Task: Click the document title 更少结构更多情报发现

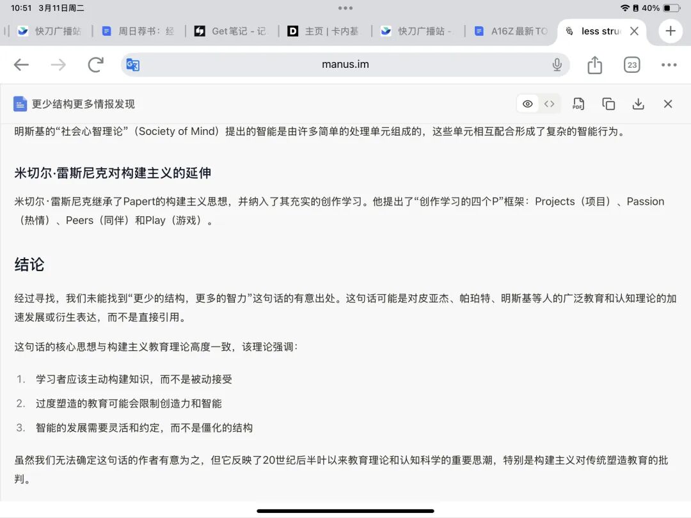Action: tap(83, 104)
